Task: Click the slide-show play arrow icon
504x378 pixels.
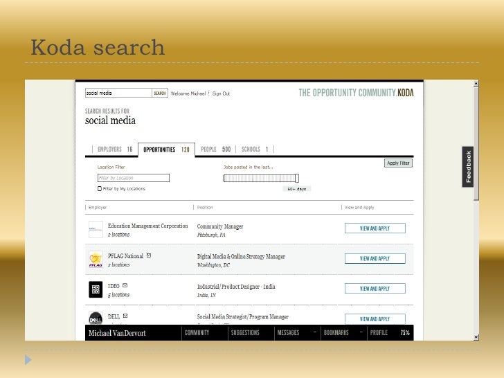Action: coord(28,360)
